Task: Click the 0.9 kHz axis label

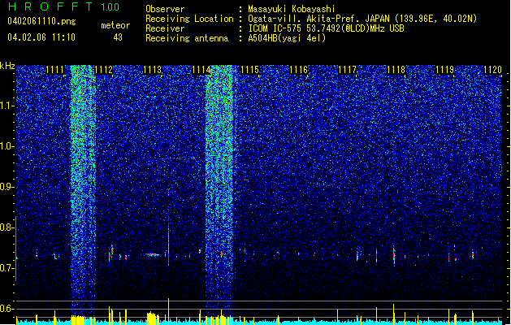Action: (7, 187)
